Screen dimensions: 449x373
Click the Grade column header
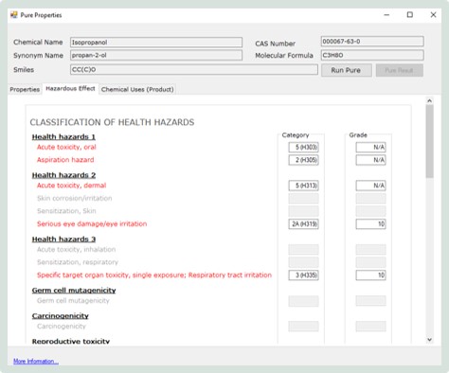pos(358,135)
